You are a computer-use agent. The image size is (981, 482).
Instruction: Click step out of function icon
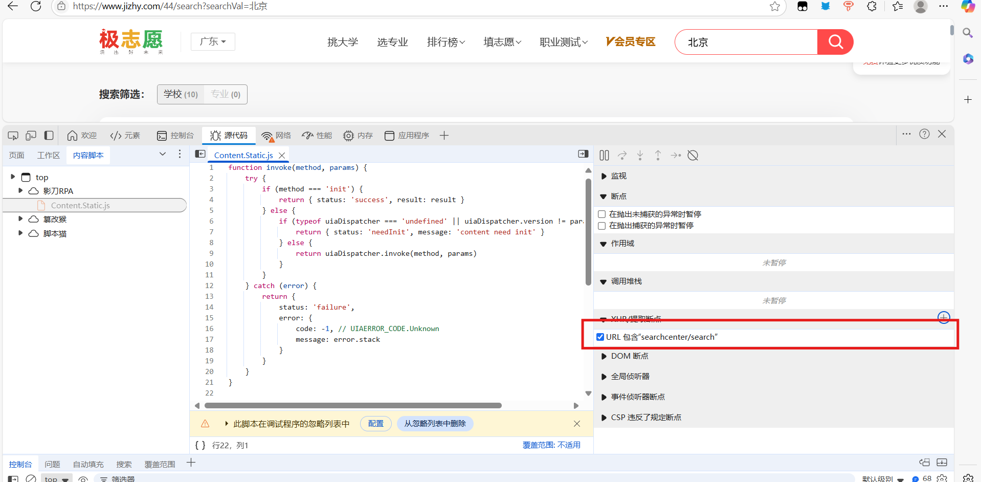point(658,155)
